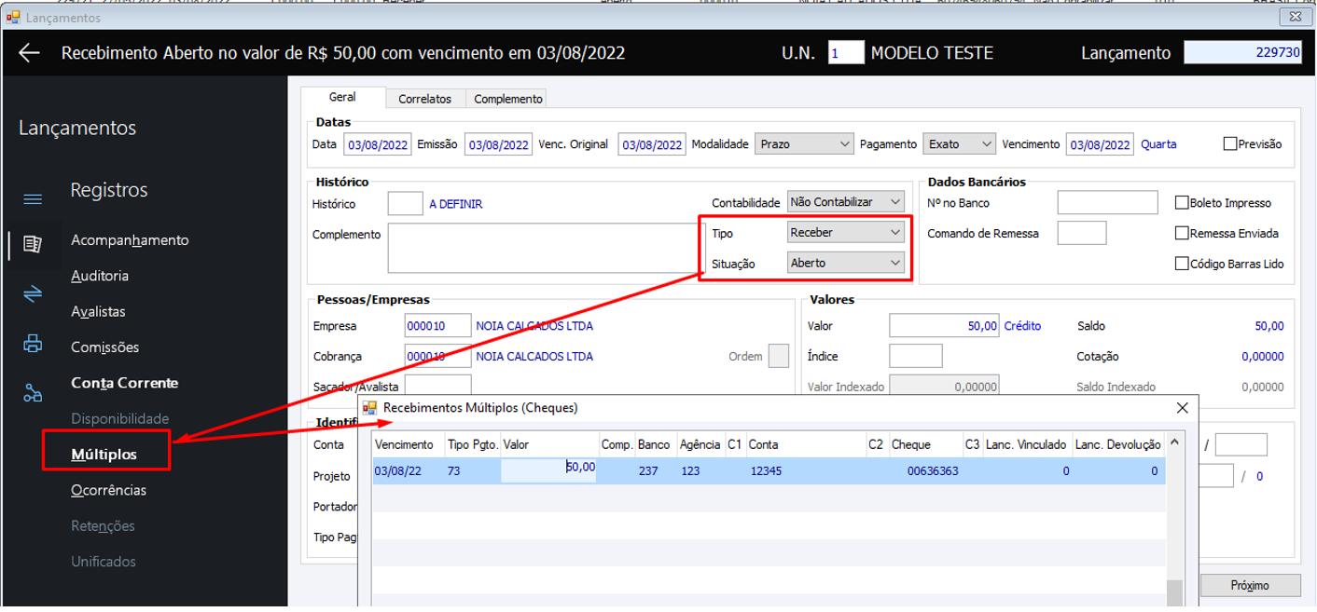Click the Empresa code field 000010
The height and width of the screenshot is (612, 1317).
tap(437, 326)
